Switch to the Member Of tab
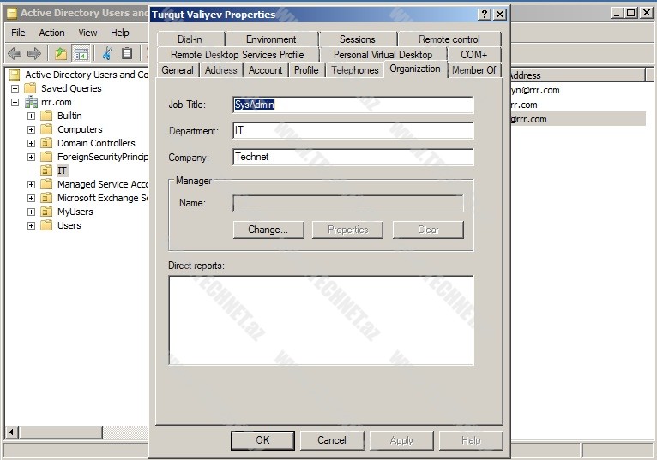The height and width of the screenshot is (460, 657). pos(473,70)
